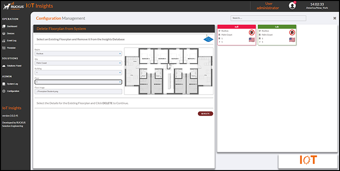The image size is (340, 171).
Task: Click the IoT Insights header title
Action: (x=40, y=6)
